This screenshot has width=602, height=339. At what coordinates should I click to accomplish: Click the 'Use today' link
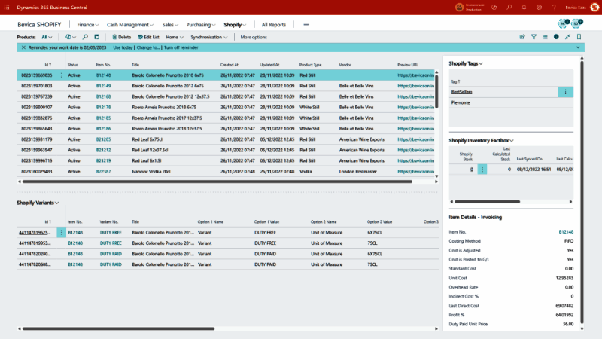point(123,47)
